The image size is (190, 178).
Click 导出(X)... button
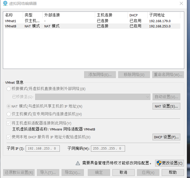(73, 173)
